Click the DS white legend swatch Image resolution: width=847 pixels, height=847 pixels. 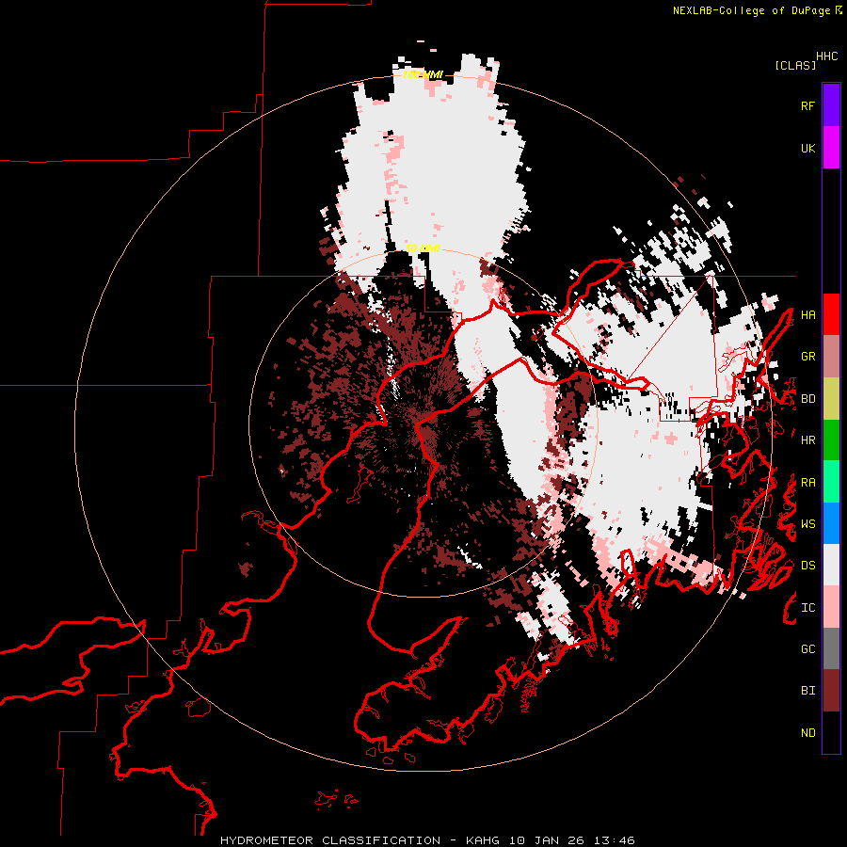pyautogui.click(x=831, y=565)
